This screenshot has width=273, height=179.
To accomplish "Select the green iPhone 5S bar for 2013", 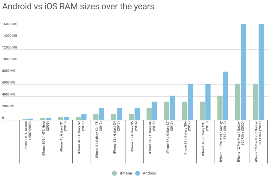I will coord(114,117).
